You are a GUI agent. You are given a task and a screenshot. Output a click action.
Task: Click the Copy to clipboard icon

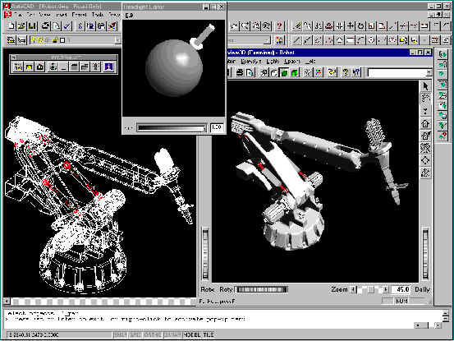pos(91,26)
